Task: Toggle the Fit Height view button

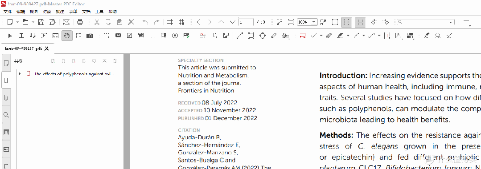Action: tap(347, 22)
